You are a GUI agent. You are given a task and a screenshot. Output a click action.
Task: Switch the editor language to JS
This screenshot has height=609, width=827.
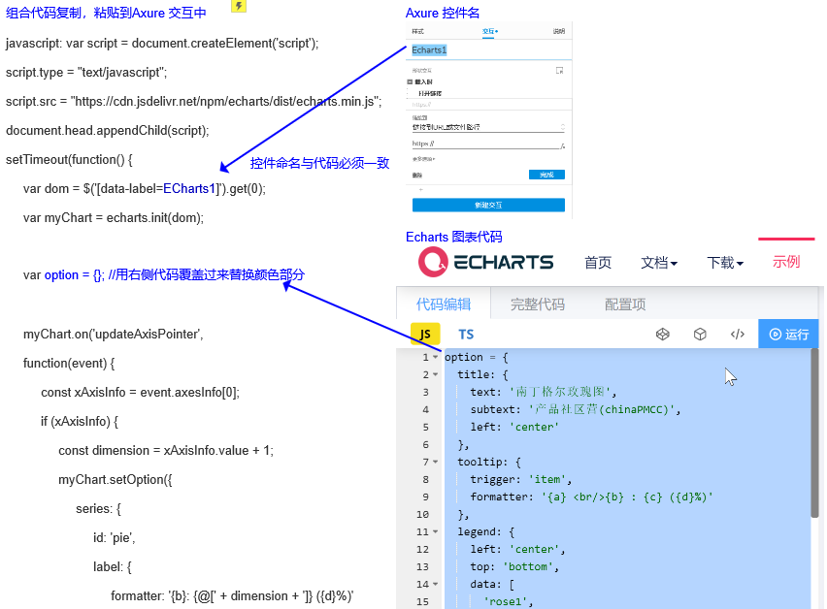pos(424,335)
